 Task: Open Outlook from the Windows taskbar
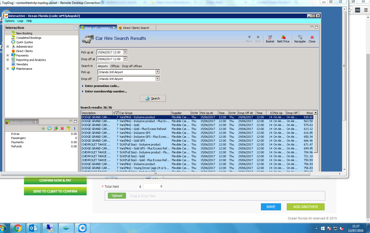[x=33, y=228]
